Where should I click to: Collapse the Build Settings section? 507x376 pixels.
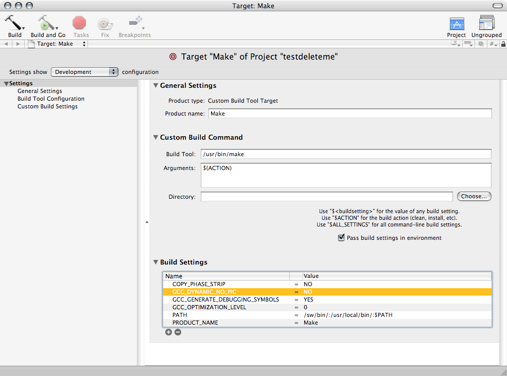(155, 262)
